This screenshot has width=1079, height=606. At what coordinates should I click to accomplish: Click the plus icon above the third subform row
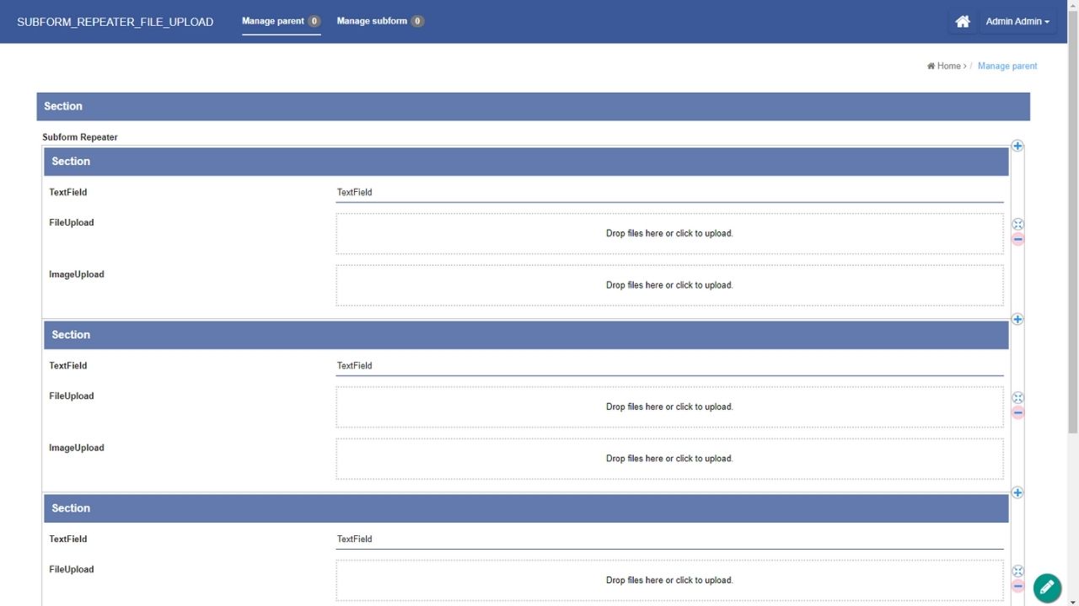pos(1017,493)
